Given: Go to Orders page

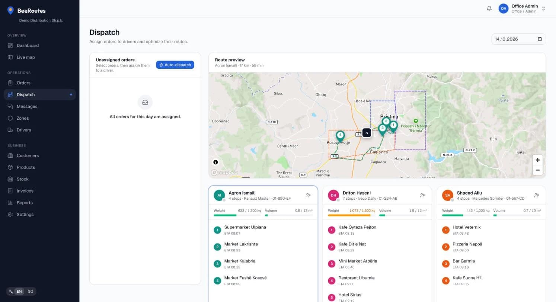Looking at the screenshot, I should click(39, 83).
